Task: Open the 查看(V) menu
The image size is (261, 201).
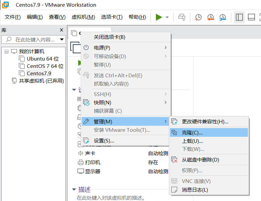Action: coord(57,17)
